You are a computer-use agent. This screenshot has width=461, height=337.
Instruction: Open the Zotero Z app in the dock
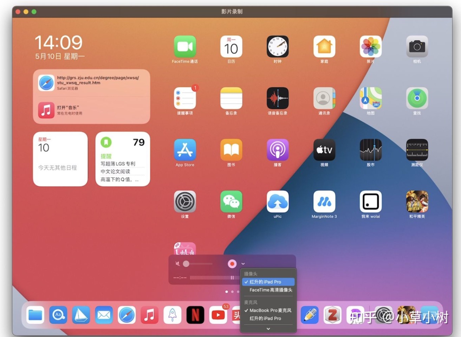[332, 315]
